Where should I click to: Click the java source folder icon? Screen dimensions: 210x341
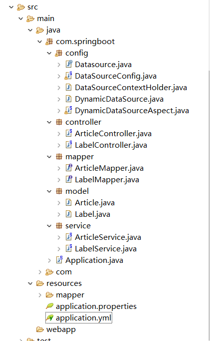coord(40,30)
